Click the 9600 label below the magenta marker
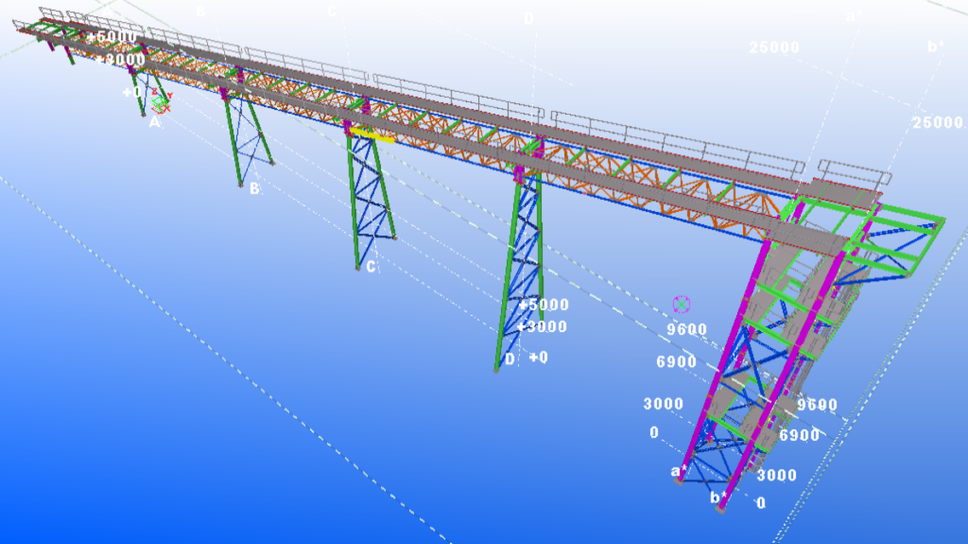The image size is (968, 544). tap(687, 330)
